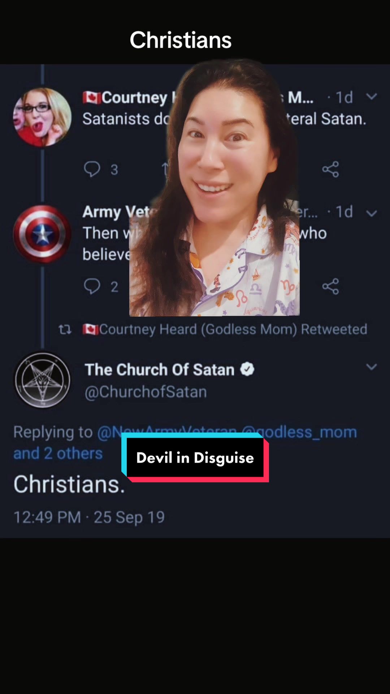390x694 pixels.
Task: Click reply icon on Army Vet's tweet
Action: click(92, 286)
